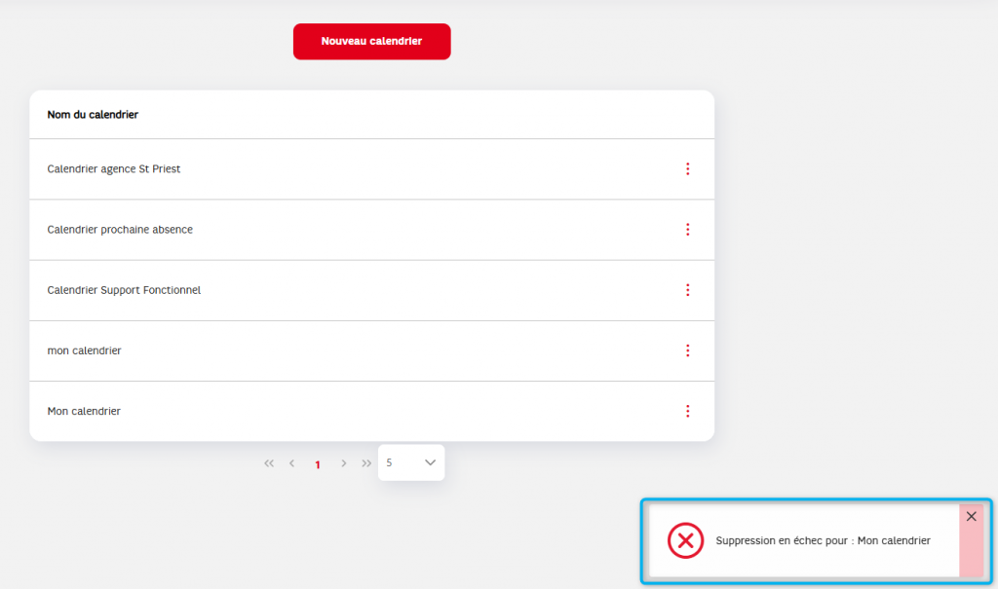Click the red error circle icon in toast
Viewport: 998px width, 589px height.
[685, 540]
